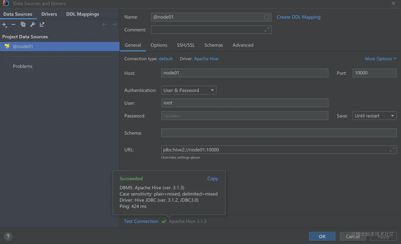
Task: Open the Options tab
Action: tap(159, 45)
